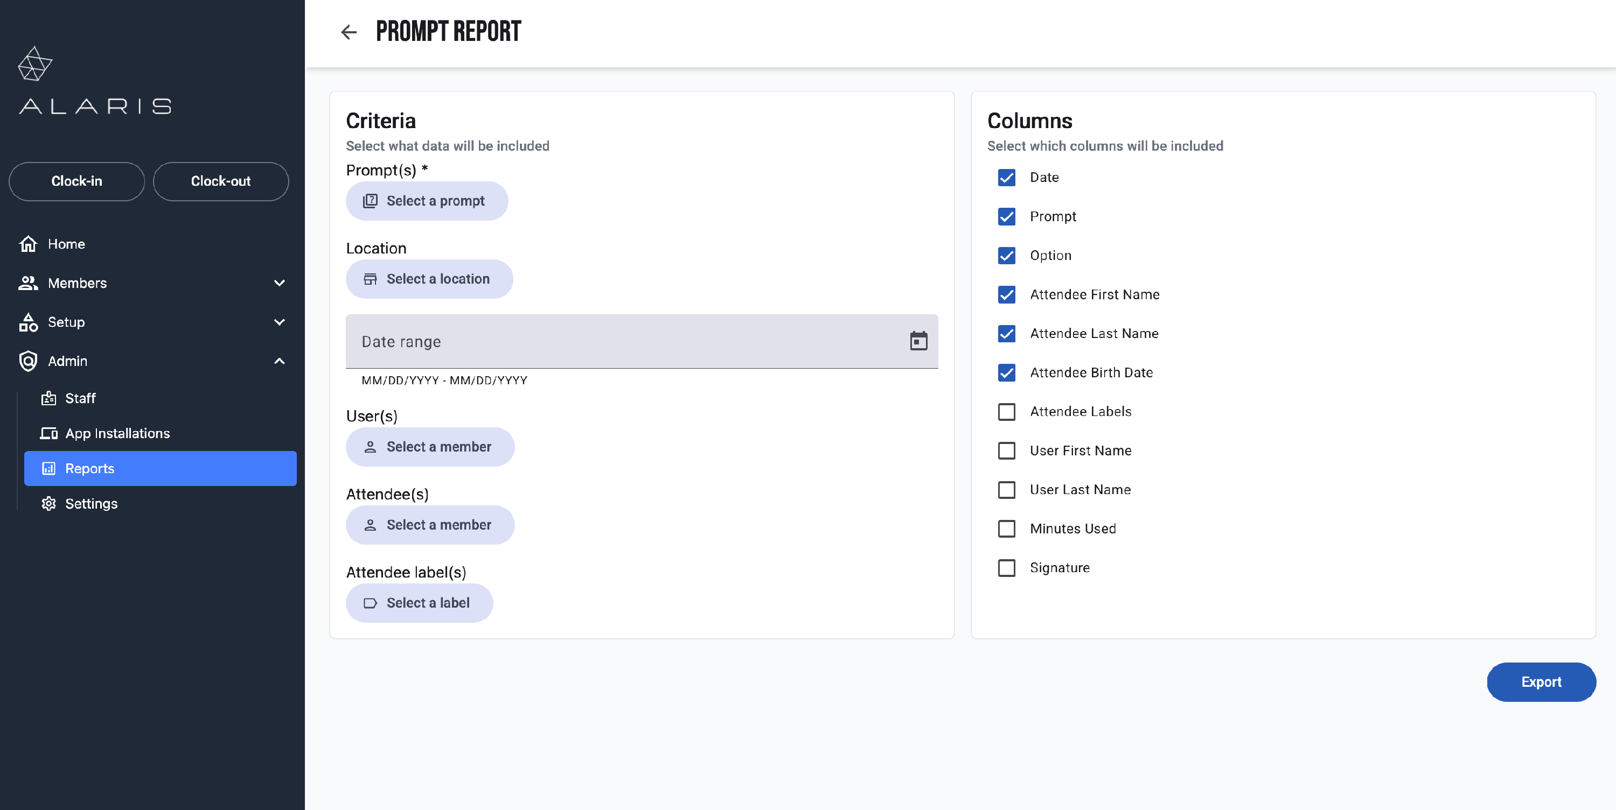The height and width of the screenshot is (810, 1616).
Task: Click the App Installations devices icon
Action: pos(49,433)
